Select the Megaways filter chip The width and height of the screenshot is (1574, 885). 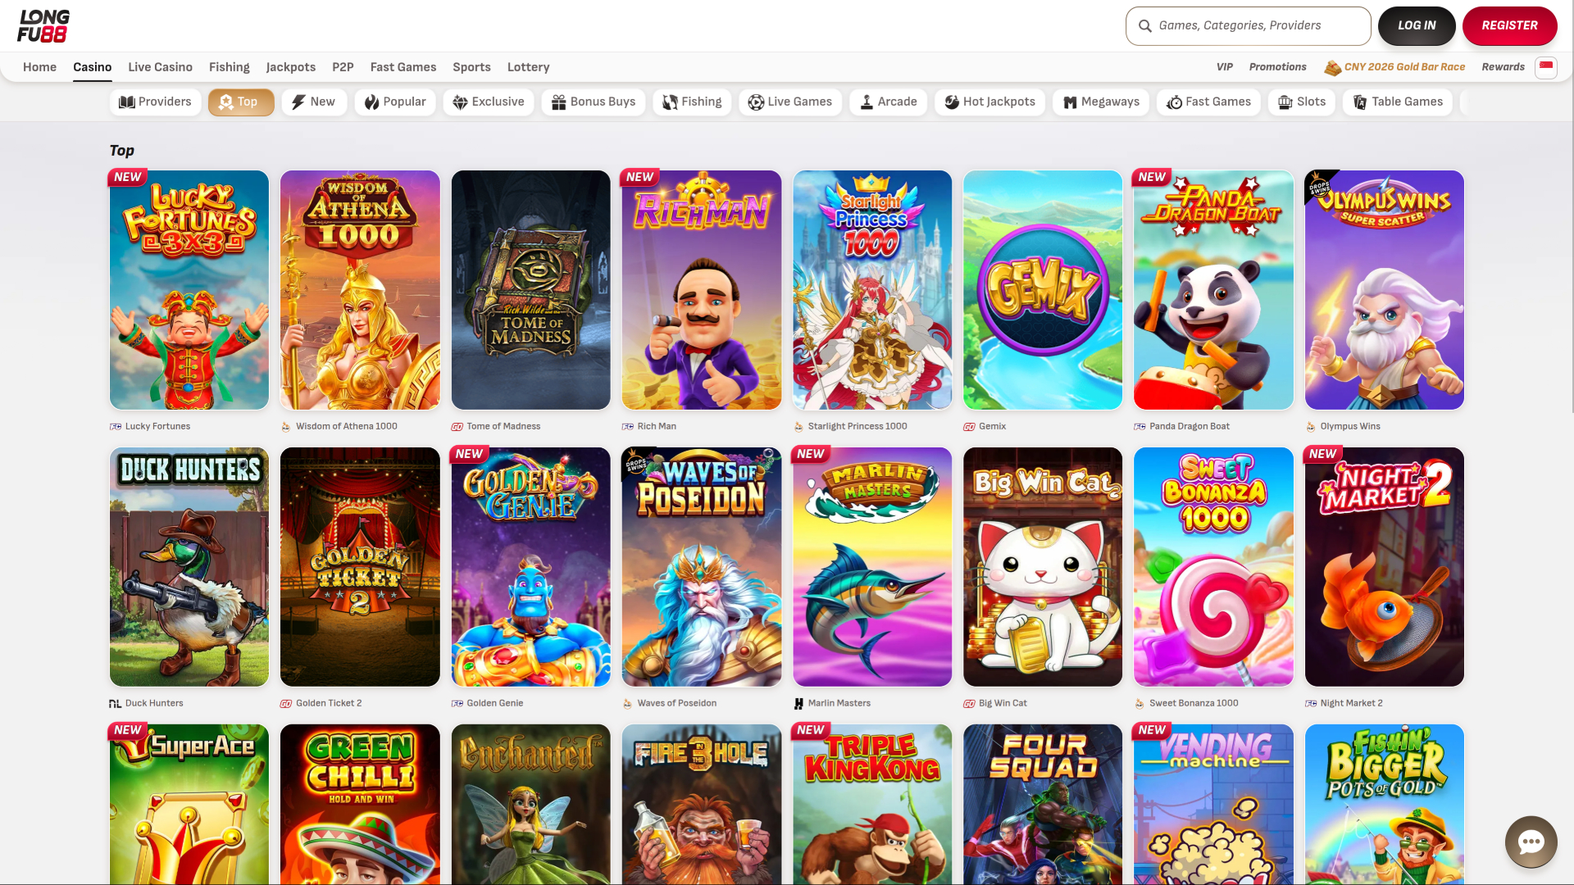1101,102
